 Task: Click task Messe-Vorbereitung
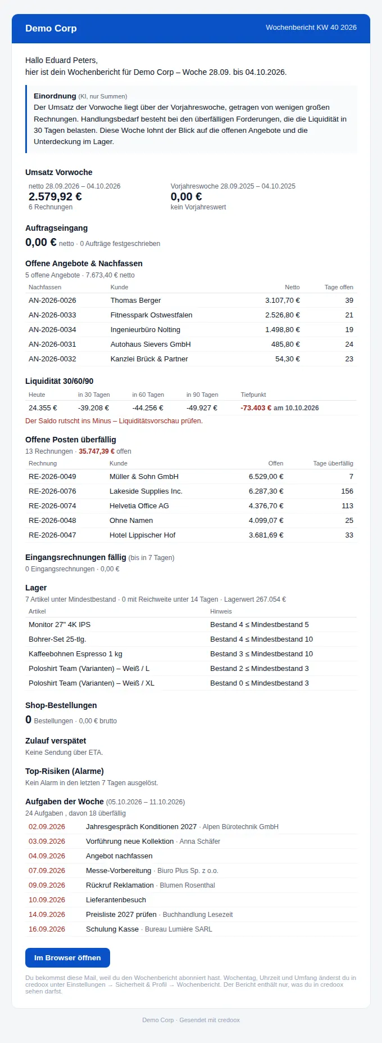click(x=119, y=870)
